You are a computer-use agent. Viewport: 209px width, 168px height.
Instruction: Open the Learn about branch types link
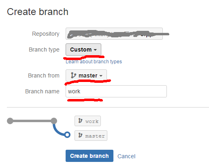click(94, 62)
